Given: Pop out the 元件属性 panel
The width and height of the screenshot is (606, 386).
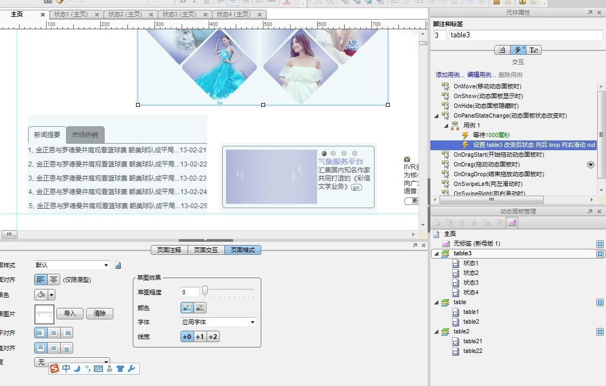Looking at the screenshot, I should [x=590, y=13].
